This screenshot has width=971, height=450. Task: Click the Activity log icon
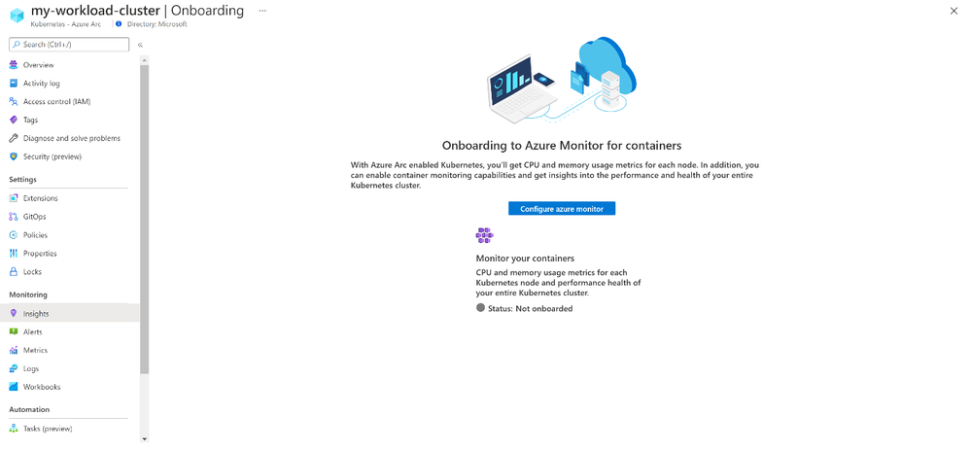pos(14,84)
